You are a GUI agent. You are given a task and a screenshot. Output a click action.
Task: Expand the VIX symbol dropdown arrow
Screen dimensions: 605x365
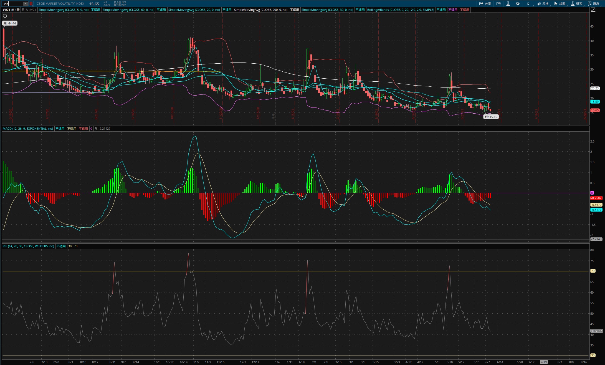(x=25, y=4)
